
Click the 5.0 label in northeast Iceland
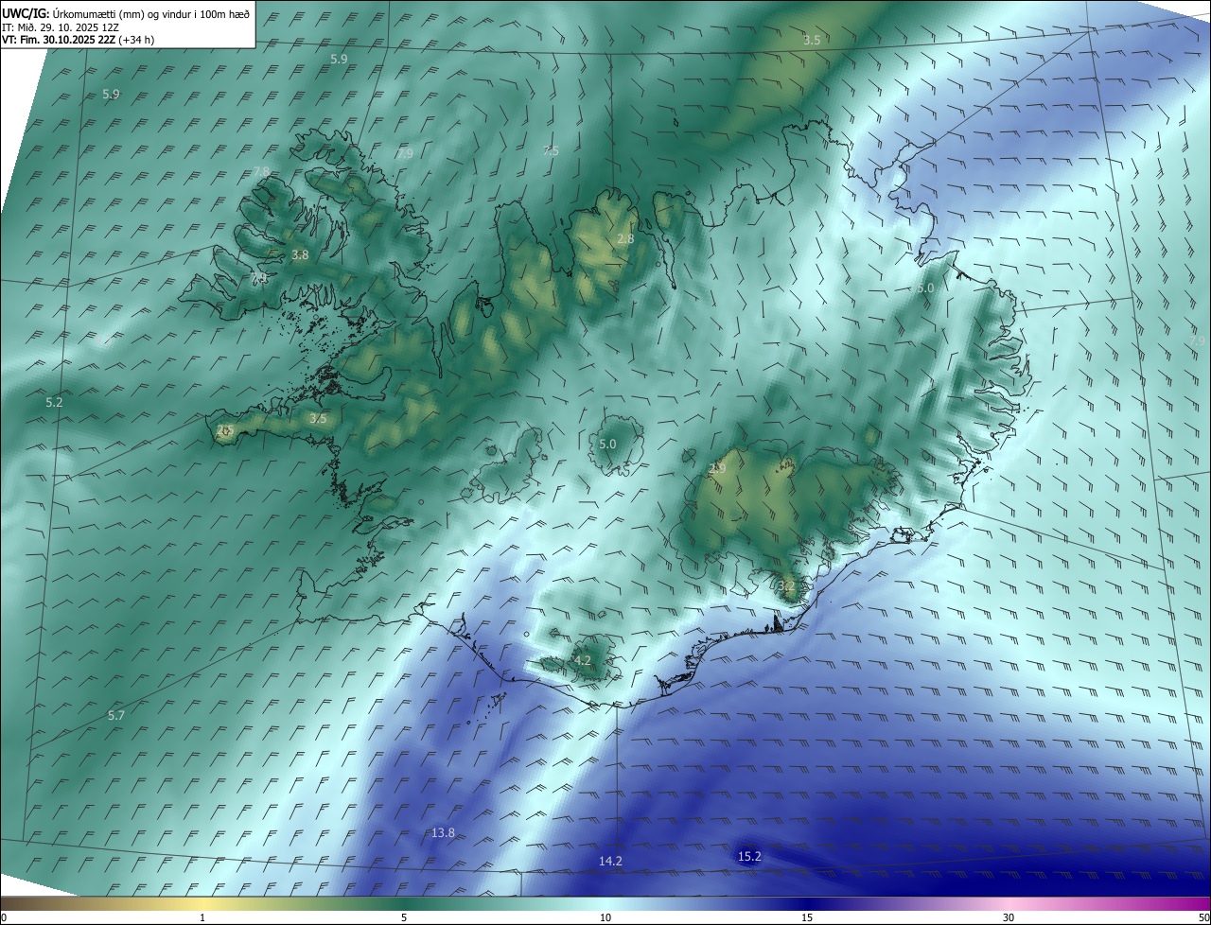point(925,288)
